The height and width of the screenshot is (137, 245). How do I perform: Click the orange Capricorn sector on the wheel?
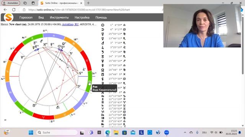pos(8,72)
